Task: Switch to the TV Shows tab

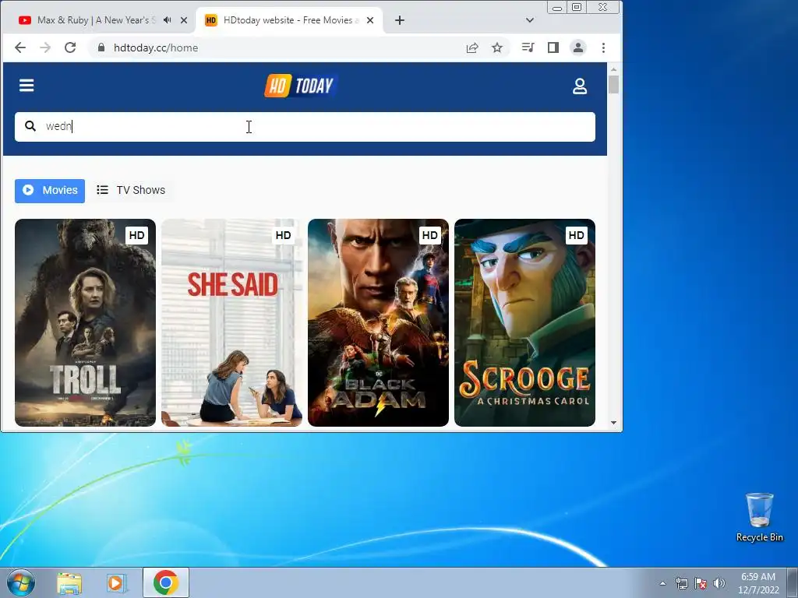Action: [131, 190]
